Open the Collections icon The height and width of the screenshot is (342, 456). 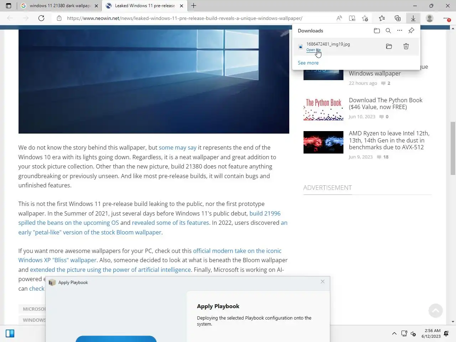(x=398, y=18)
